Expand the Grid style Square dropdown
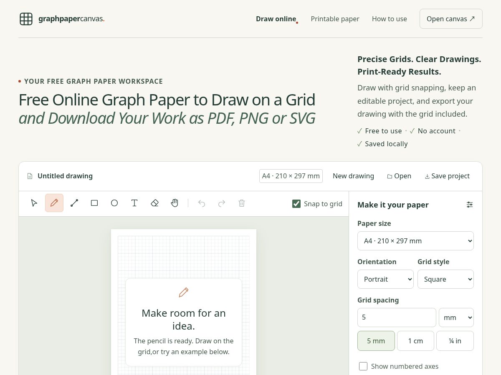Image resolution: width=501 pixels, height=375 pixels. (445, 279)
